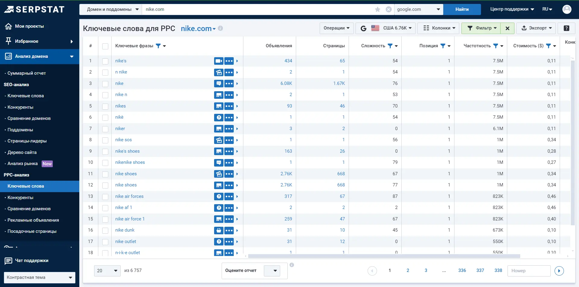The image size is (579, 287).
Task: Expand the rows-per-page dropdown showing 20
Action: (107, 271)
